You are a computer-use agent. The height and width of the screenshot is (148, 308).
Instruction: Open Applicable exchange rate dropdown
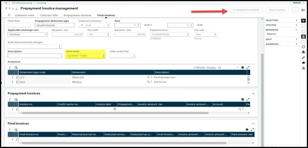coord(46,34)
